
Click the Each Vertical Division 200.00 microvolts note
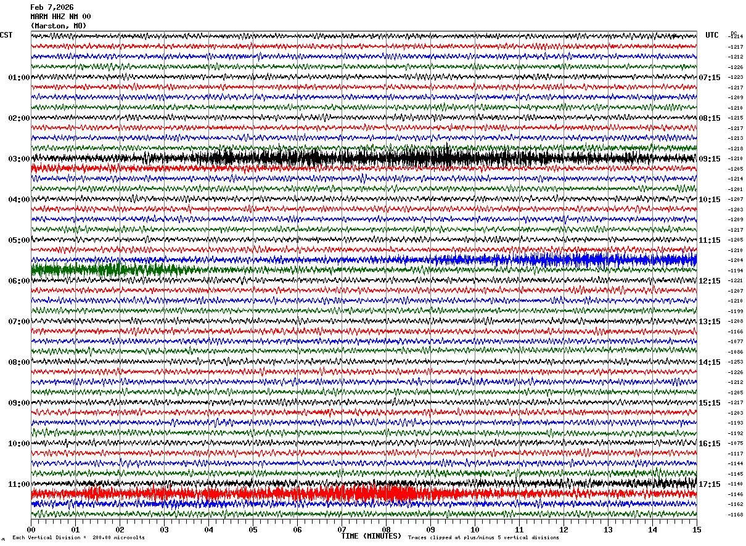(78, 537)
